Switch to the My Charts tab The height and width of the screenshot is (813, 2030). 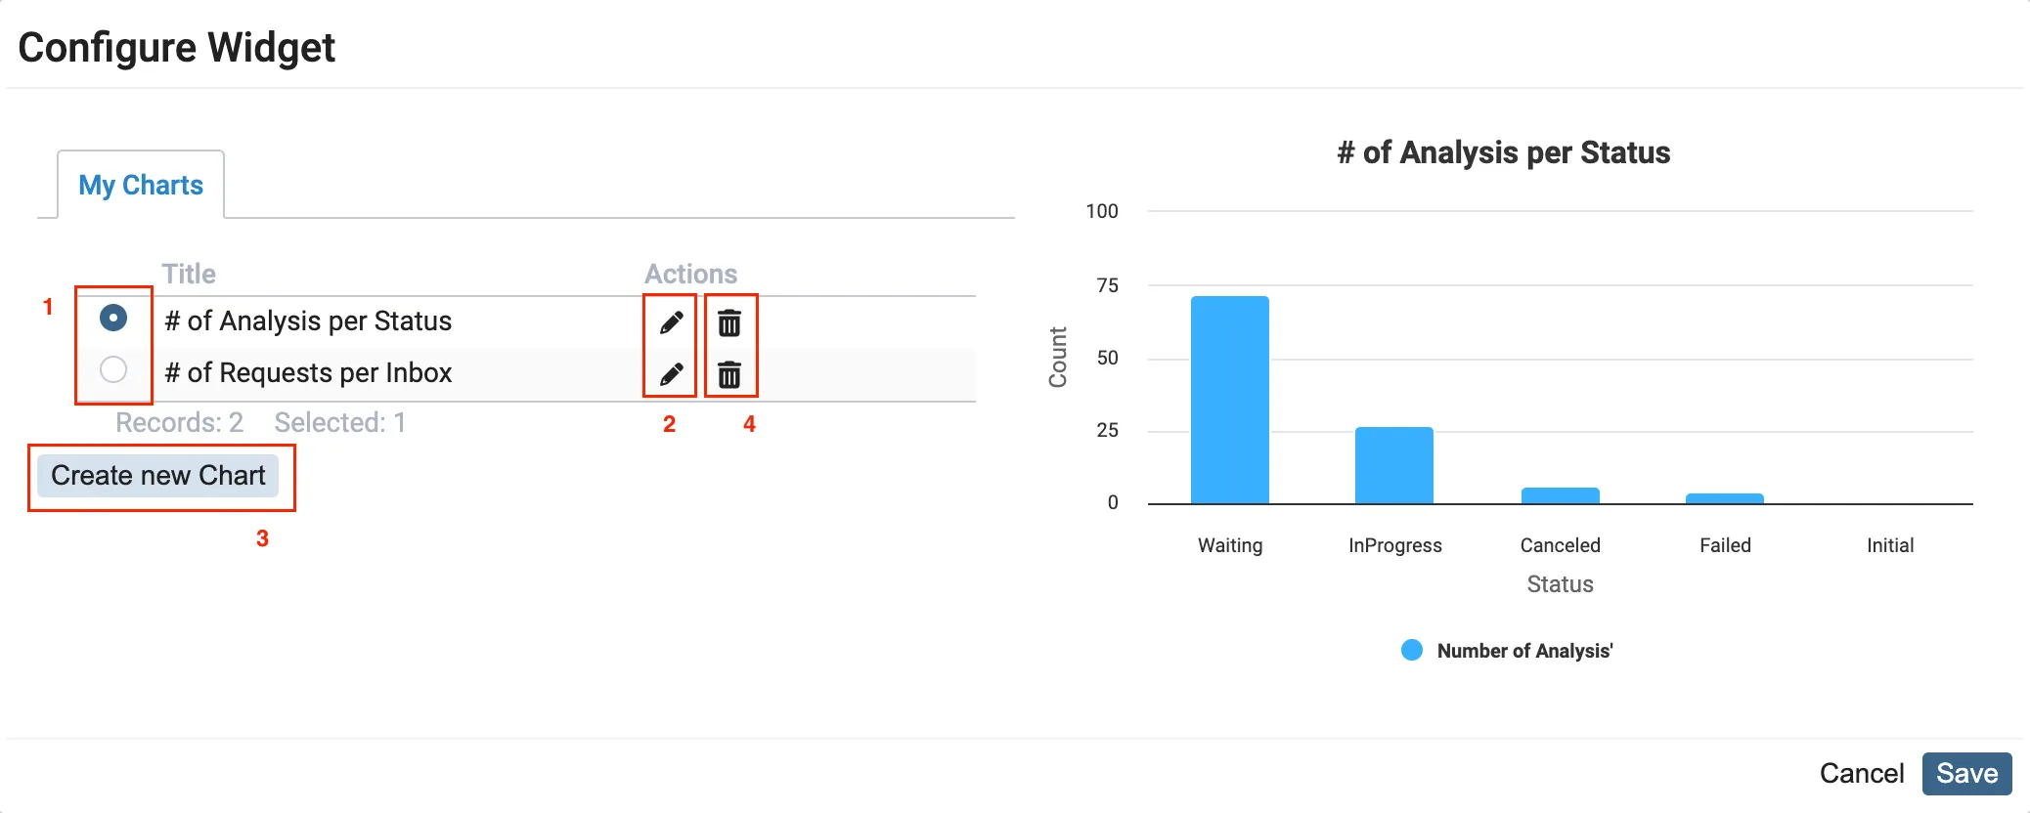[140, 185]
